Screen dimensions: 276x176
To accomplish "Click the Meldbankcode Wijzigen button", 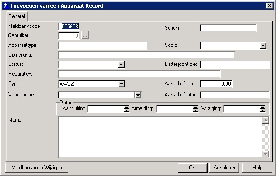I will [x=37, y=168].
